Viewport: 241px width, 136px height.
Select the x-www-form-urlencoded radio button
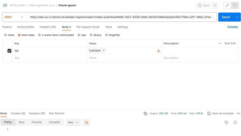coord(39,35)
